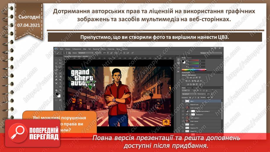Select the Rectangle shape tool
This screenshot has width=270, height=152.
(60, 87)
